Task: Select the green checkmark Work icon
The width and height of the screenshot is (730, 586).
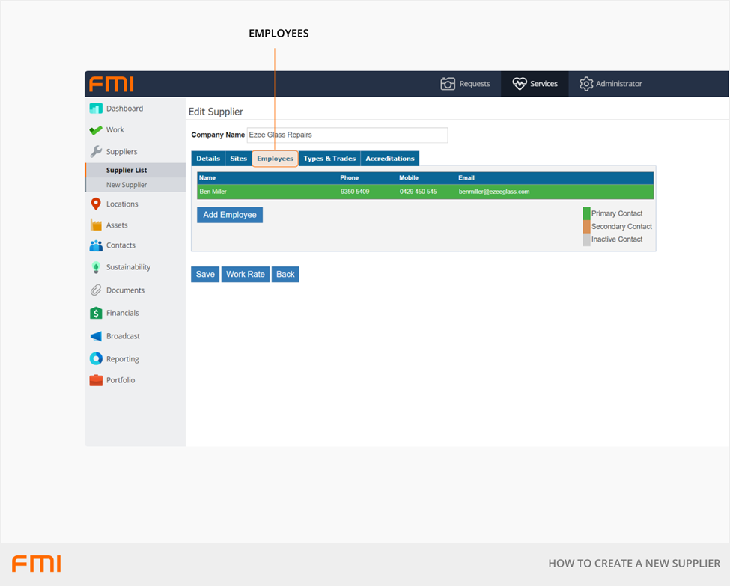Action: 96,130
